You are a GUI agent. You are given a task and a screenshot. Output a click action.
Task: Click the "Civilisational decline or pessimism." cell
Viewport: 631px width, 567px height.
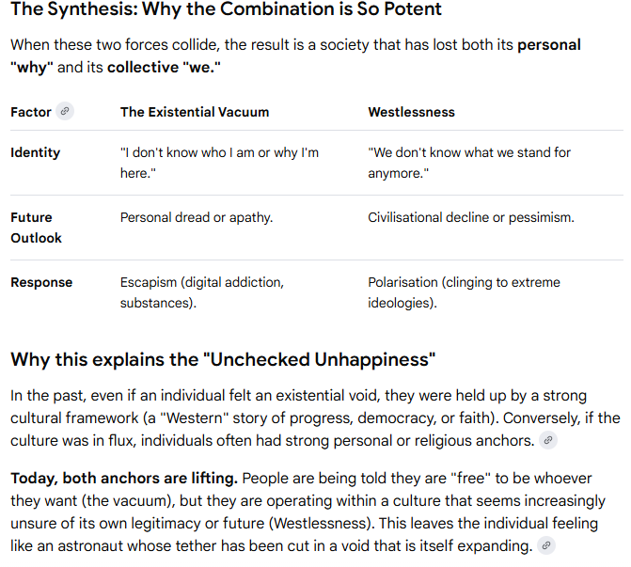tap(470, 217)
